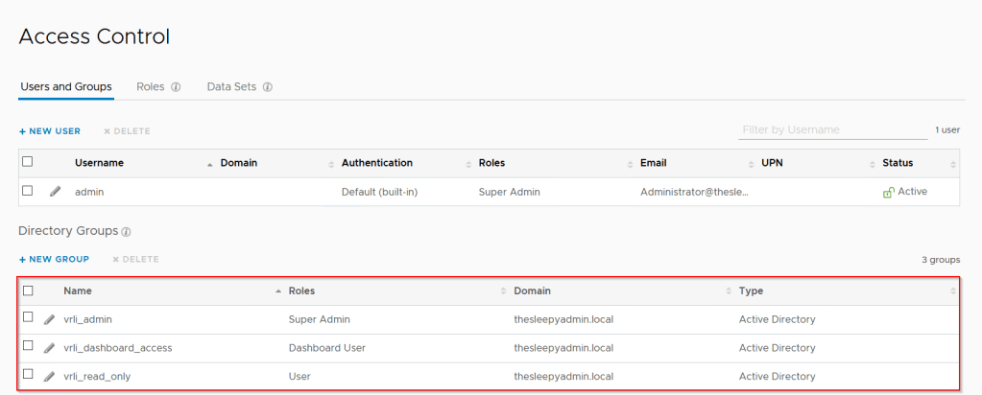Select the vrli_read_only row checkbox

tap(28, 375)
